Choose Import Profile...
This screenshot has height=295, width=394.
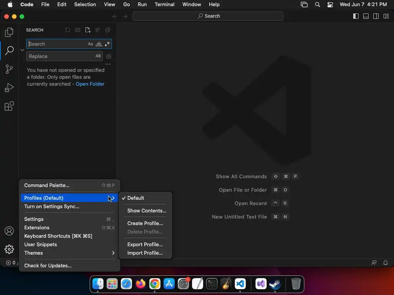145,253
